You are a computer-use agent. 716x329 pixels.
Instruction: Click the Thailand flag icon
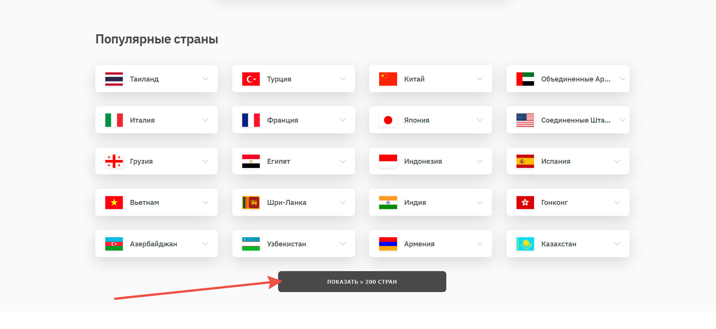pos(114,79)
